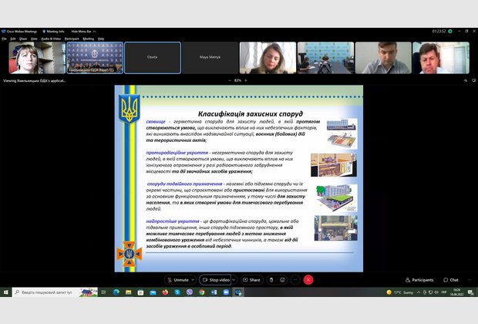Open Microsoft Word from the taskbar
The height and width of the screenshot is (324, 478).
tap(214, 292)
